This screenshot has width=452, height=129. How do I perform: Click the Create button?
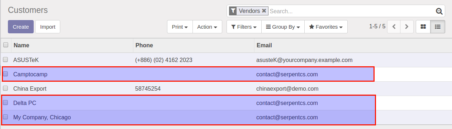pos(21,27)
